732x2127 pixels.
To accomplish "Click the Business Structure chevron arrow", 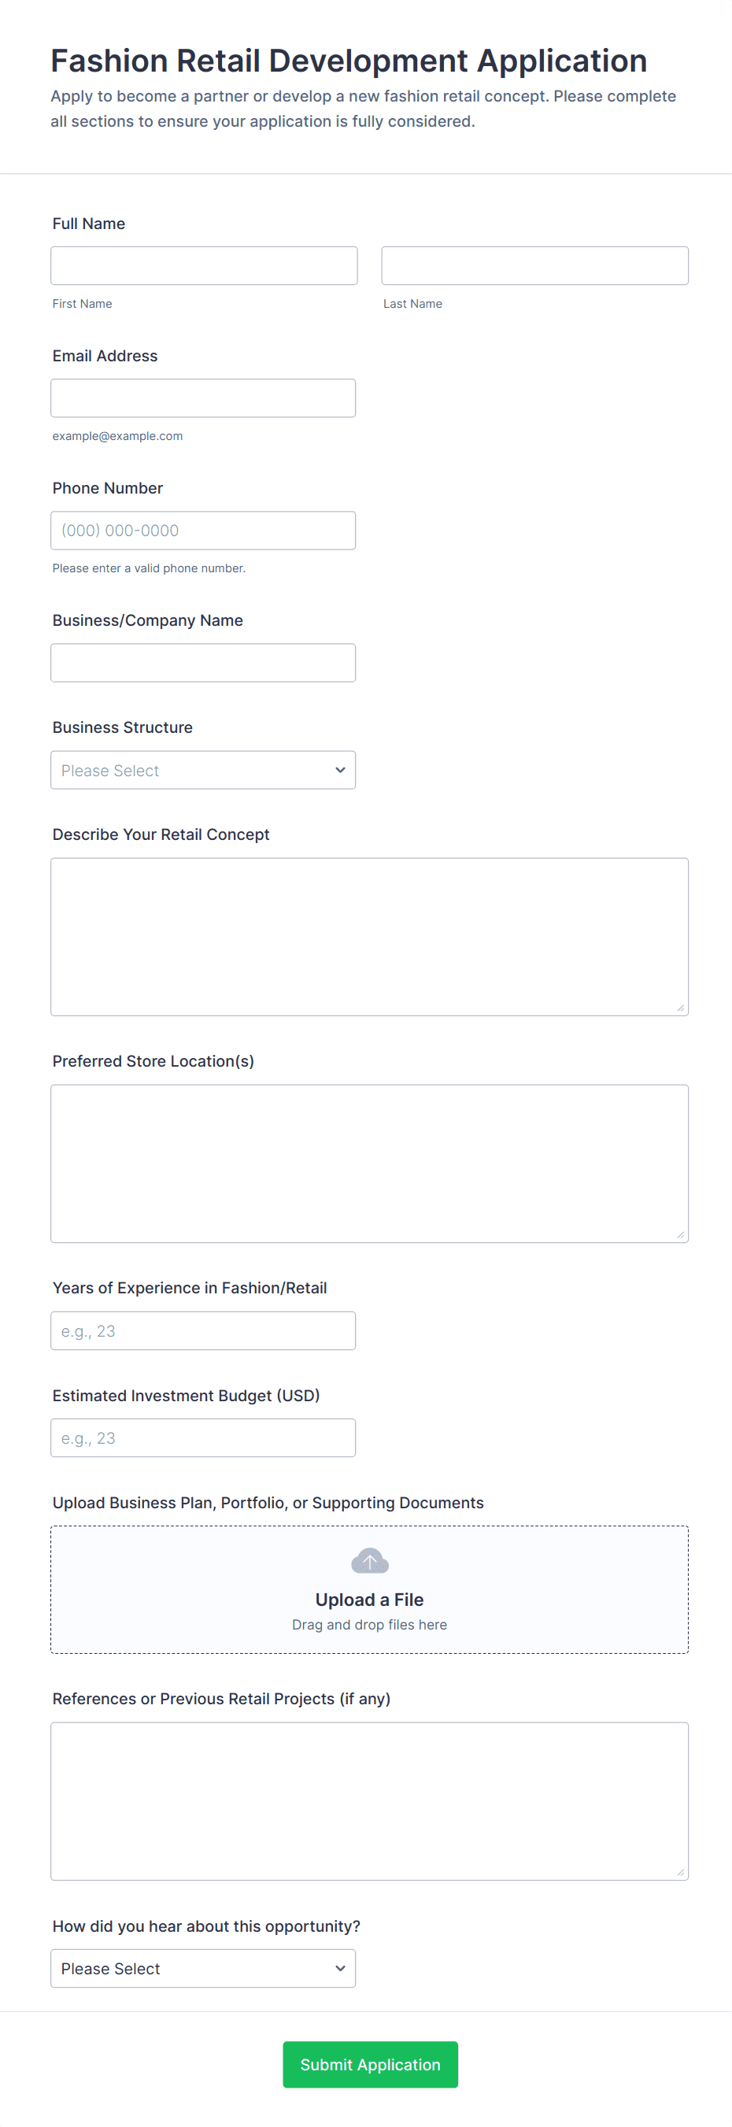I will click(340, 770).
